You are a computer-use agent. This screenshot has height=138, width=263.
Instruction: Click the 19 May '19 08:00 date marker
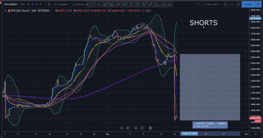pos(190,134)
